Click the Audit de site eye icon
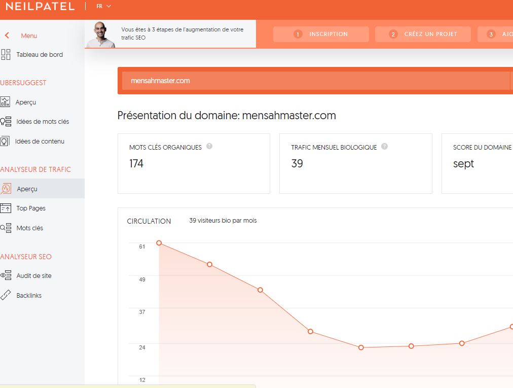This screenshot has height=388, width=513. tap(6, 275)
